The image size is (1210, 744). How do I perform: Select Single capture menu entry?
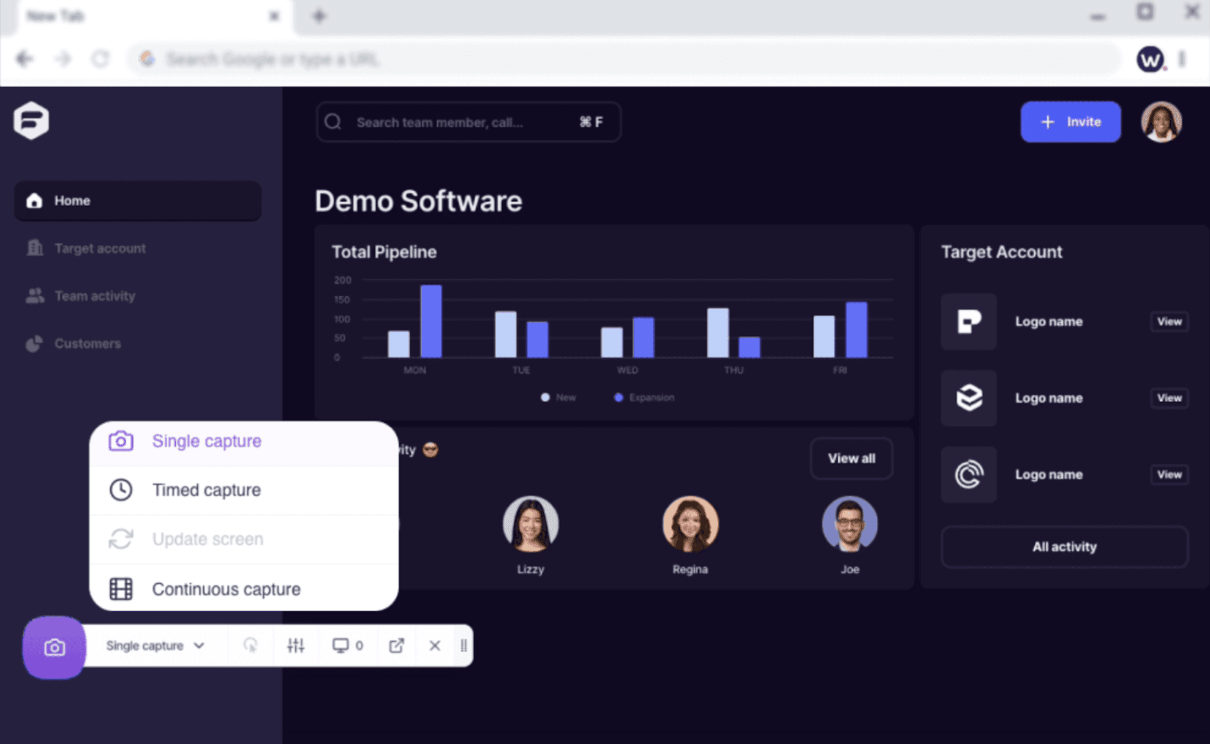tap(206, 441)
